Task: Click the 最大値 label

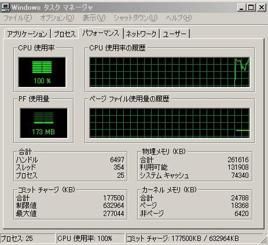Action: (x=27, y=214)
